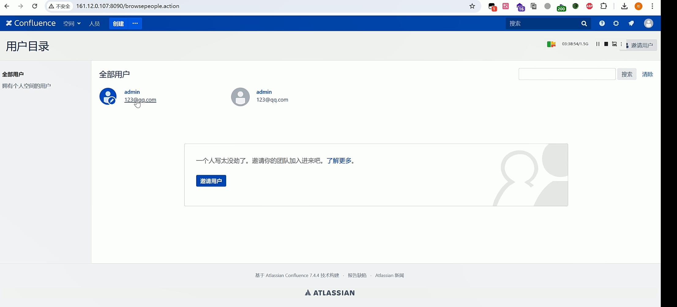Open the red ABP Adblock Plus extension
677x307 pixels.
(589, 6)
